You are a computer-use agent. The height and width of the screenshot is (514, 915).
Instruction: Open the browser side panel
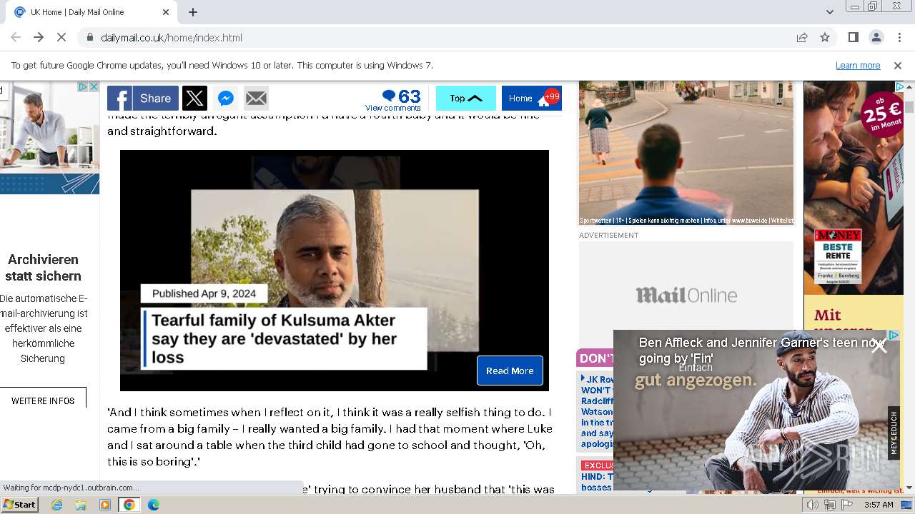(854, 37)
